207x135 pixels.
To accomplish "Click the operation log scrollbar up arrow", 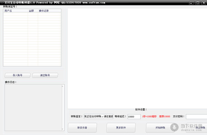I will [x=62, y=86].
